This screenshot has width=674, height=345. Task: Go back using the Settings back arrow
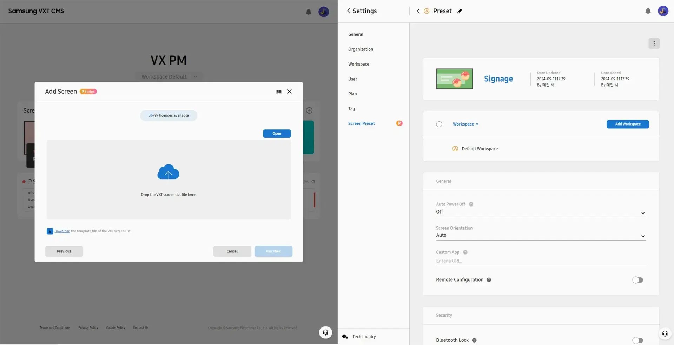[349, 11]
